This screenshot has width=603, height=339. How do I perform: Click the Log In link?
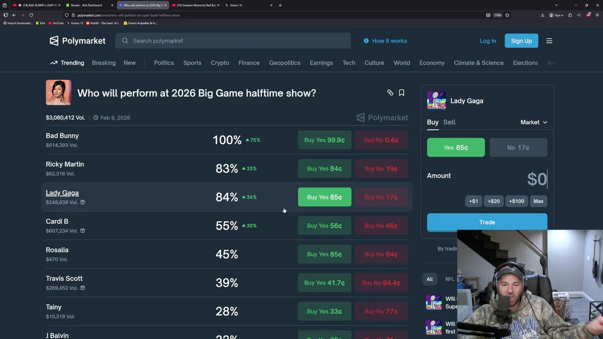click(x=488, y=41)
